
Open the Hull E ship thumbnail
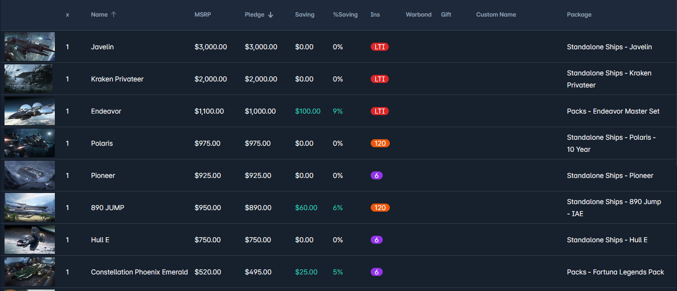[30, 240]
